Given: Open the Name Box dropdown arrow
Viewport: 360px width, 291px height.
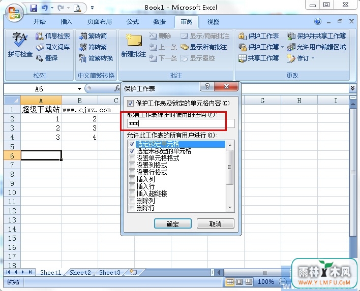Looking at the screenshot, I should click(x=79, y=89).
